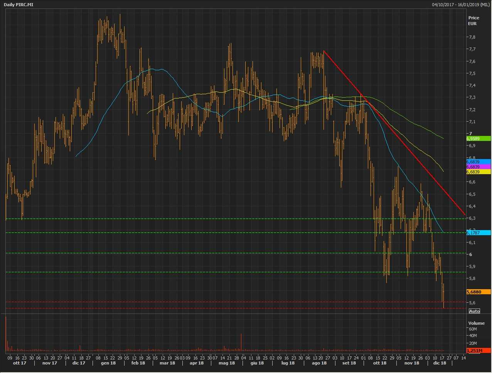Viewport: 492px width, 373px height.
Task: Click the Price EUR axis label
Action: point(473,20)
